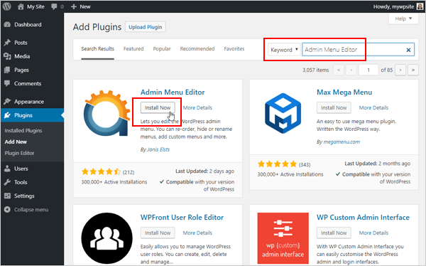The height and width of the screenshot is (266, 426).
Task: Click the Tools wrench icon
Action: 7,182
